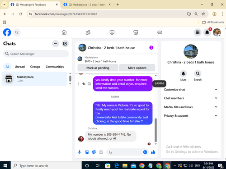The width and height of the screenshot is (226, 169).
Task: Bookmark this page with the star icon
Action: coord(203,14)
